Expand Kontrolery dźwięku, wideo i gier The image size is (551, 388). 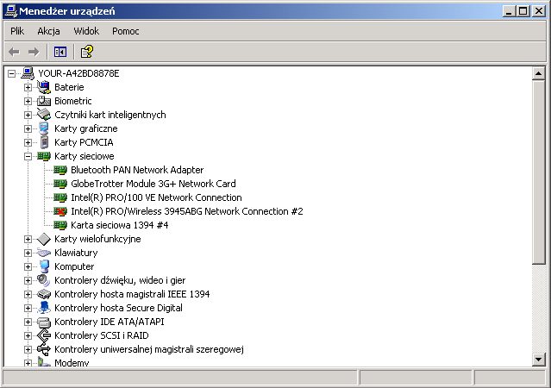tap(28, 280)
